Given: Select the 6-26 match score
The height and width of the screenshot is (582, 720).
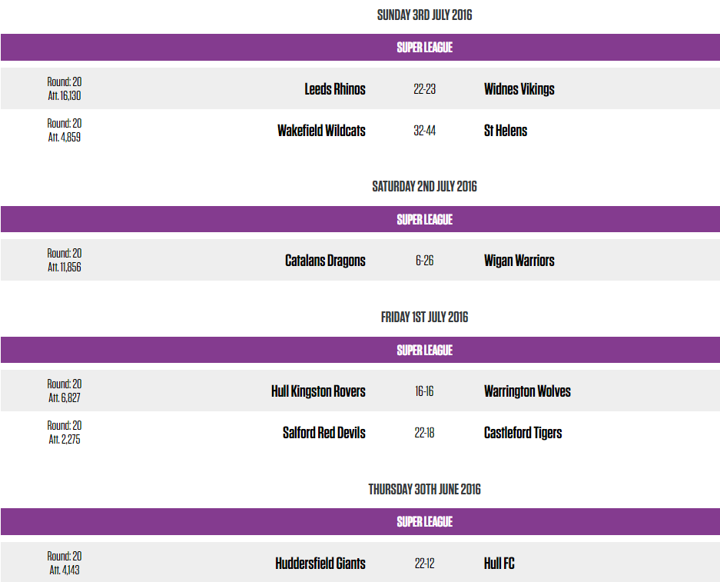Looking at the screenshot, I should pyautogui.click(x=424, y=261).
